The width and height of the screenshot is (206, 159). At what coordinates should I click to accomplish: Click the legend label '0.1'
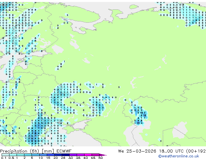(4, 158)
